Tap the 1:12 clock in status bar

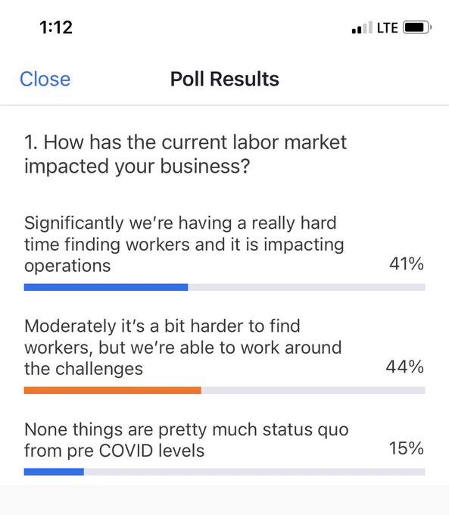point(56,27)
